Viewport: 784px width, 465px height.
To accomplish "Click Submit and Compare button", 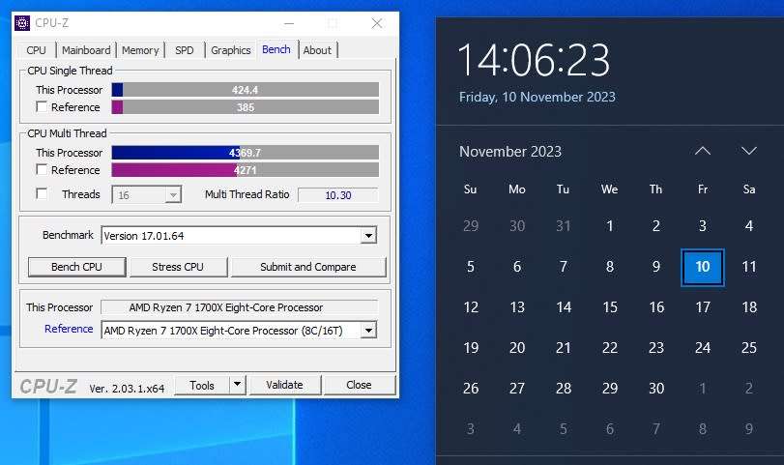I will (308, 267).
